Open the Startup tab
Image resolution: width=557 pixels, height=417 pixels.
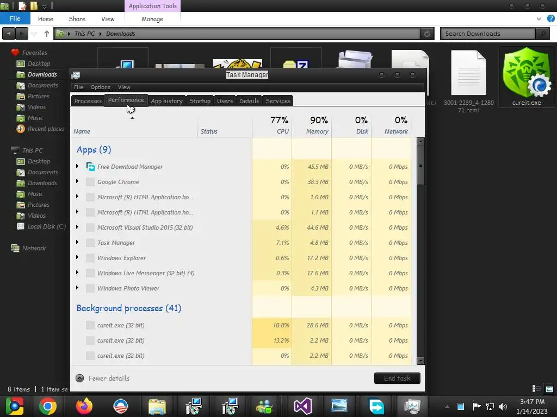(200, 101)
